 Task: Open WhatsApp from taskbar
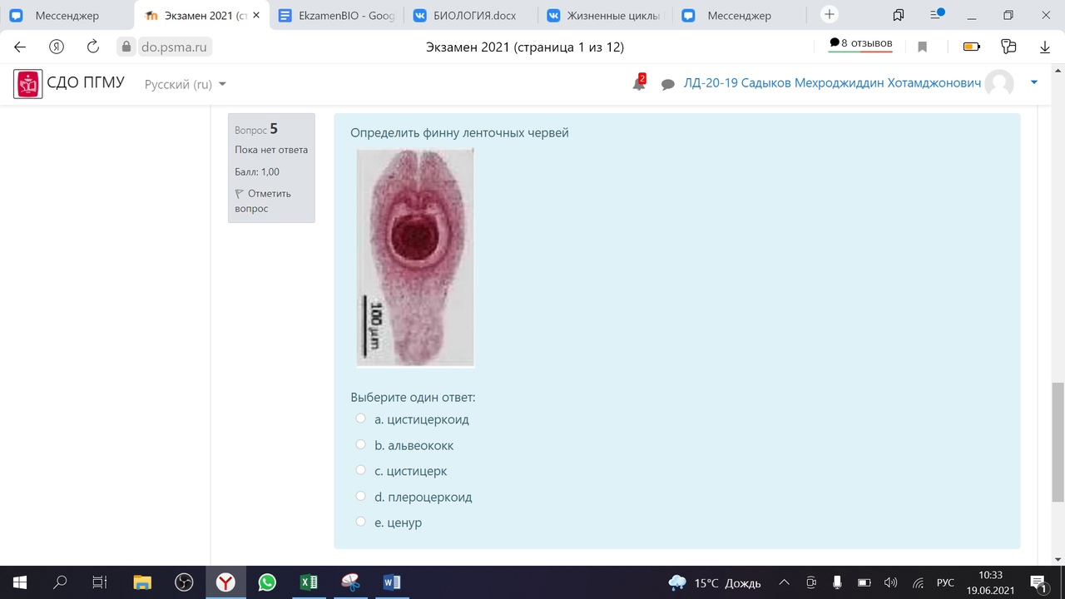click(267, 582)
